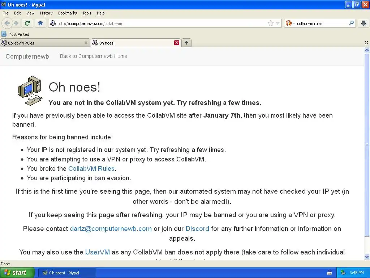This screenshot has width=370, height=278.
Task: Click the search magnifier icon
Action: [x=351, y=23]
